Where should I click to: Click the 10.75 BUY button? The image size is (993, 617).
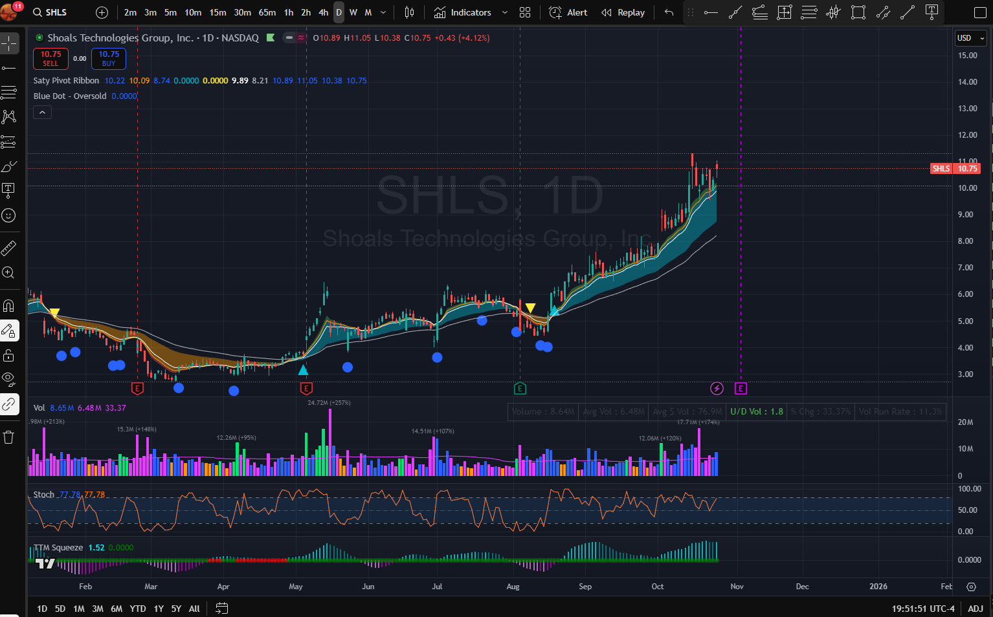tap(109, 59)
